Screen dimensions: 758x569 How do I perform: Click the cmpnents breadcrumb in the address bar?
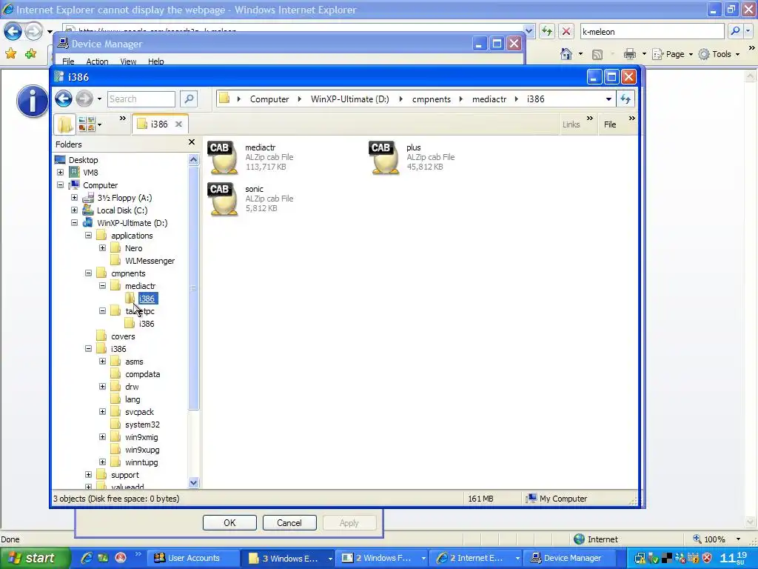click(432, 99)
